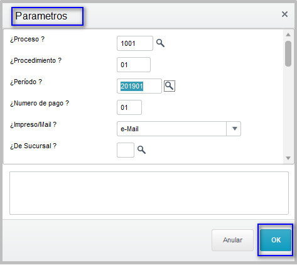Focus the Numero de pago field
Viewport: 297px width, 265px height.
(129, 107)
